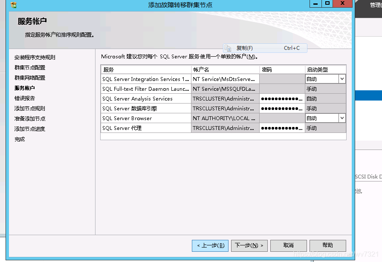The width and height of the screenshot is (382, 262).
Task: Select SQL Server 代理 service cell
Action: [146, 128]
